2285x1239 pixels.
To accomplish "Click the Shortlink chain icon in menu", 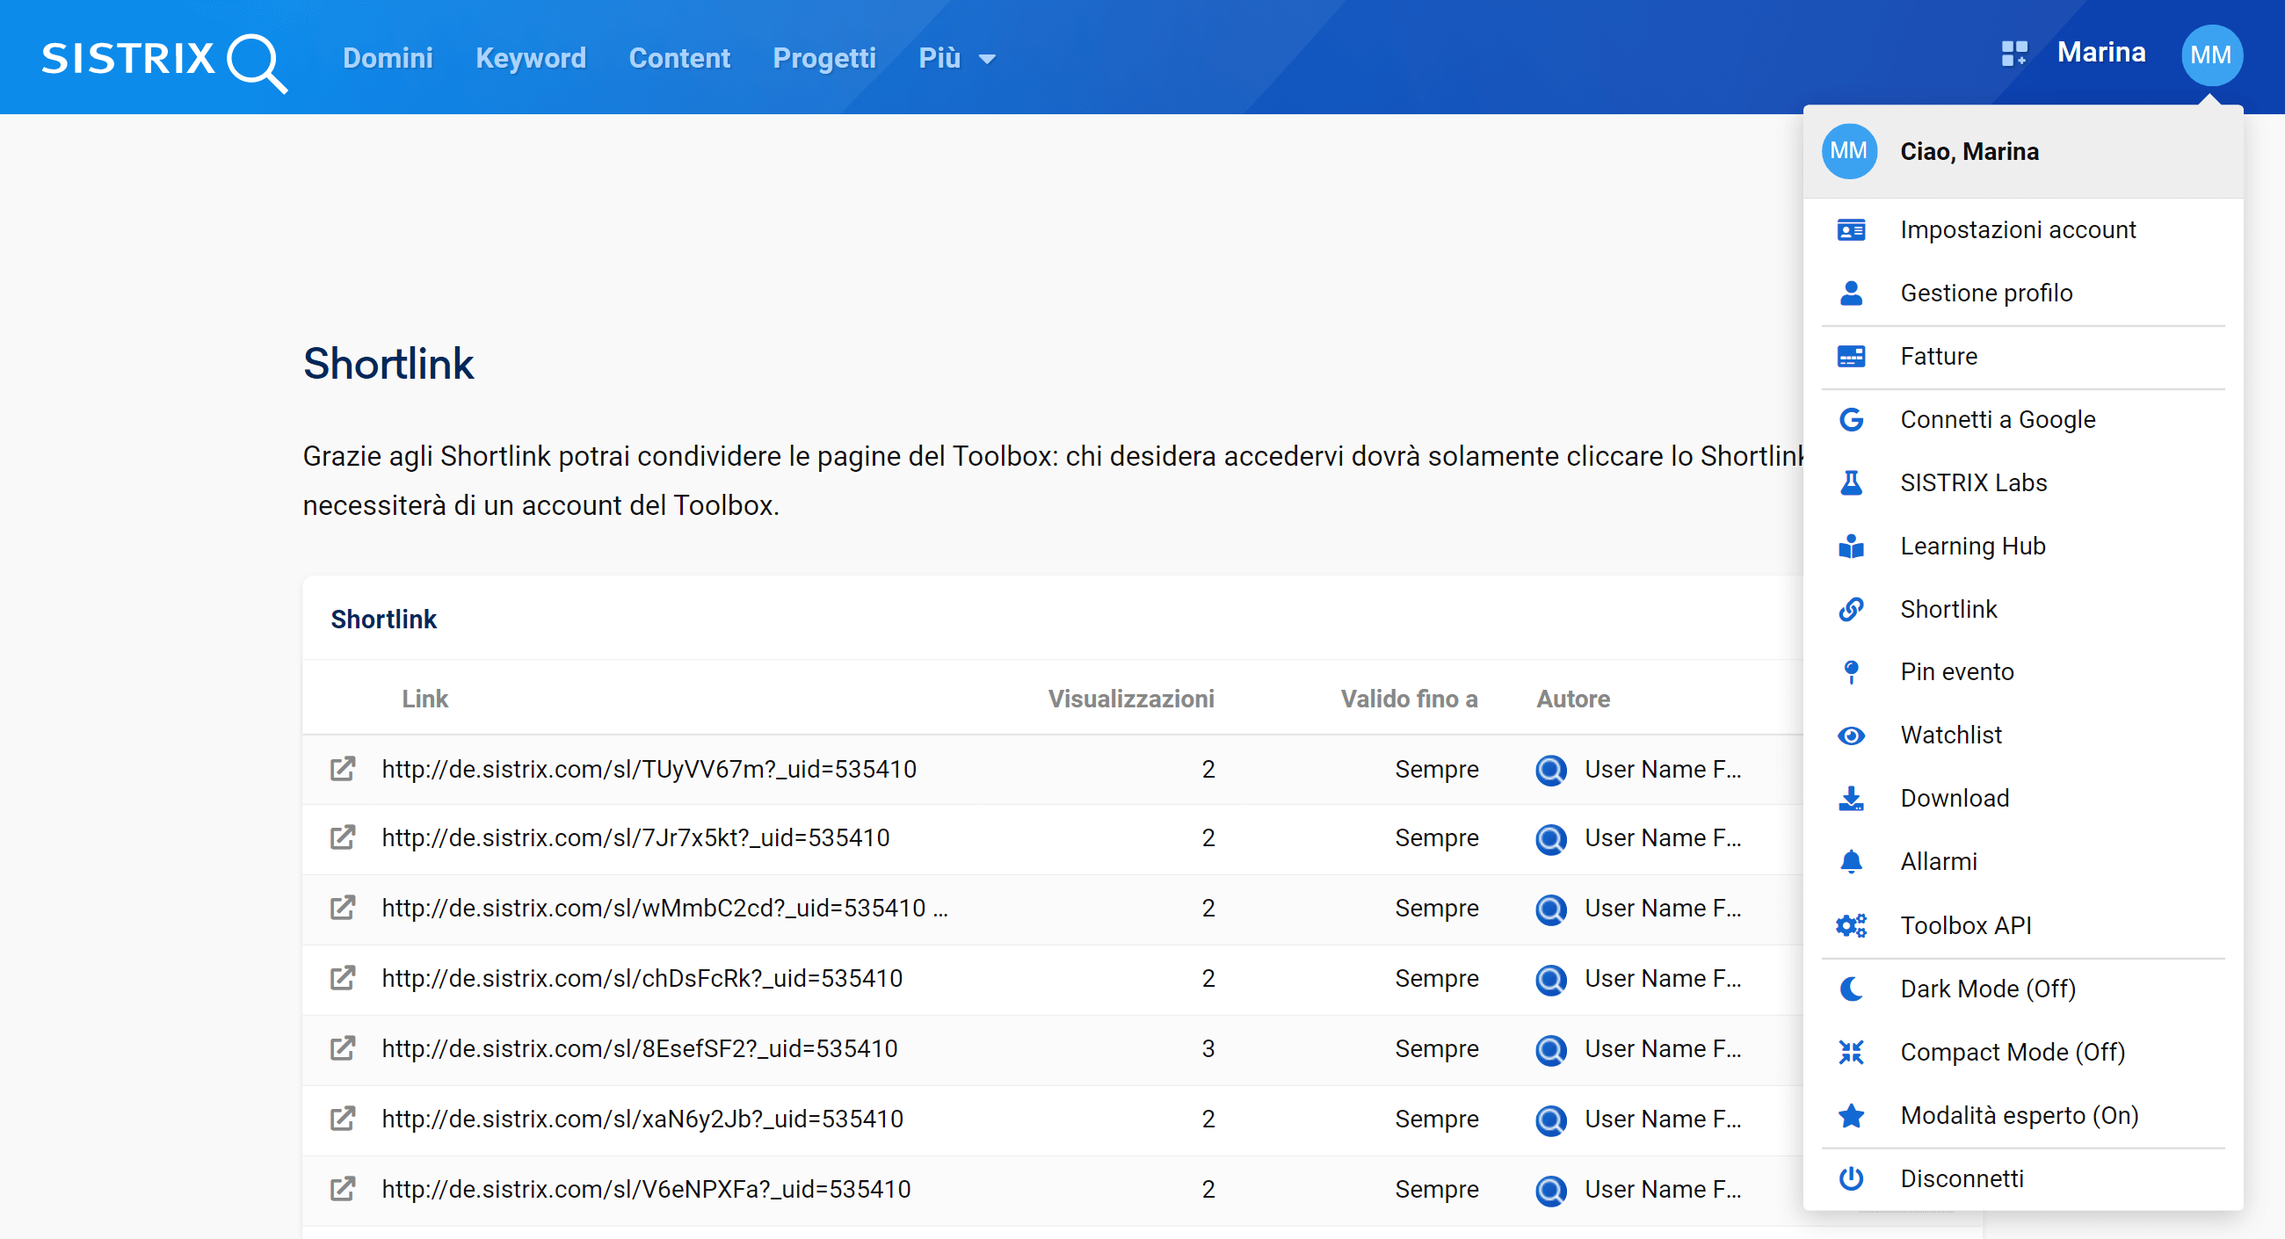I will [x=1851, y=609].
